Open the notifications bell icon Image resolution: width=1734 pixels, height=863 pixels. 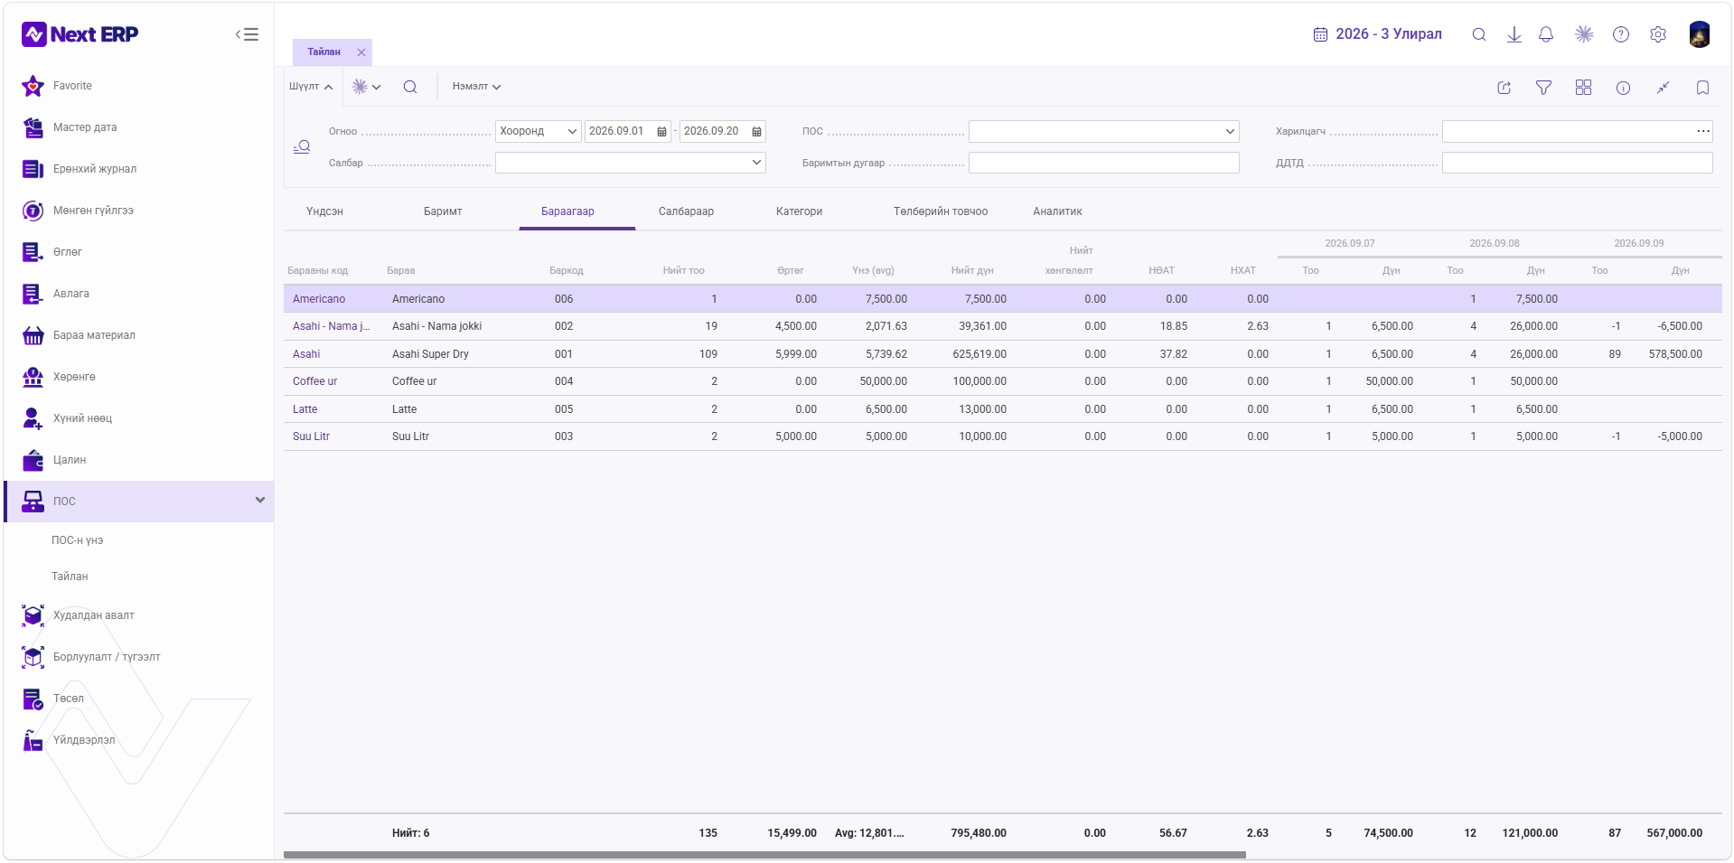[1546, 34]
